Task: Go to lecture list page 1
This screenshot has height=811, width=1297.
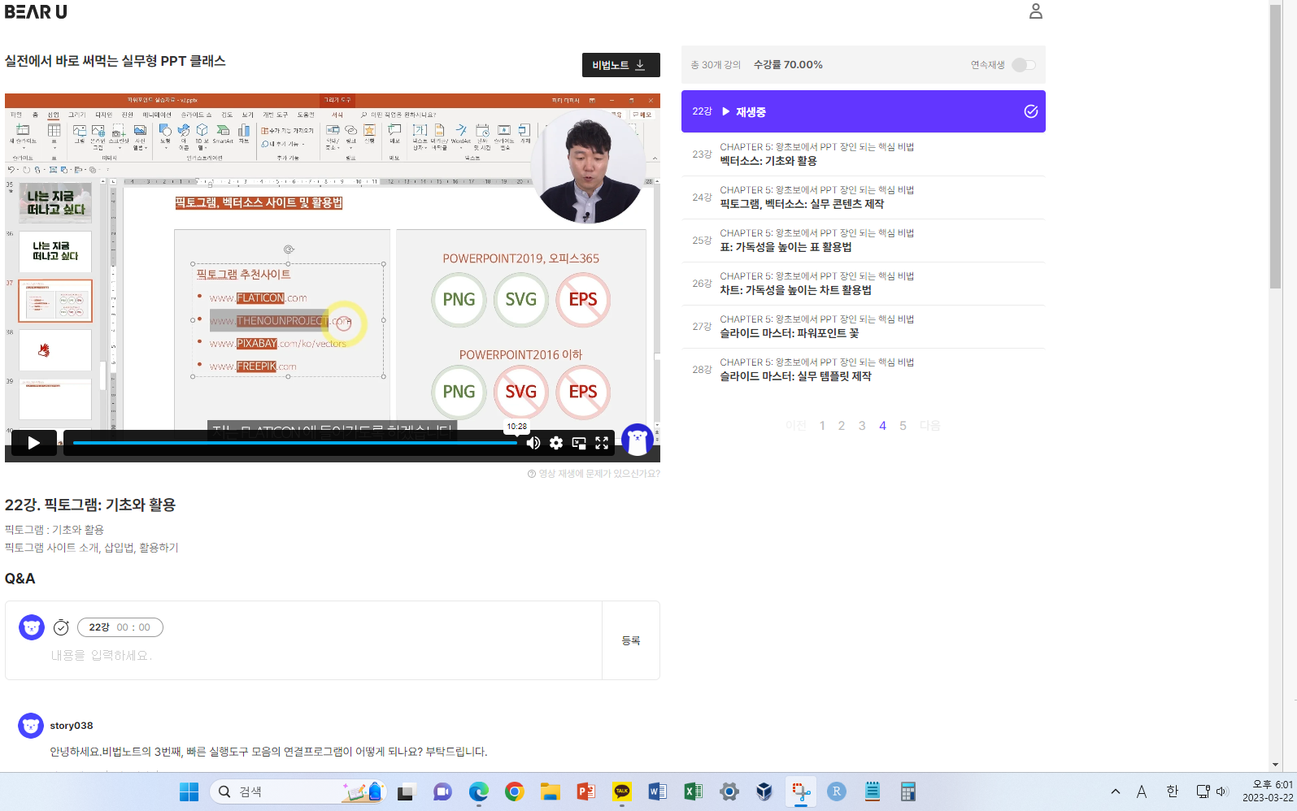Action: click(822, 426)
